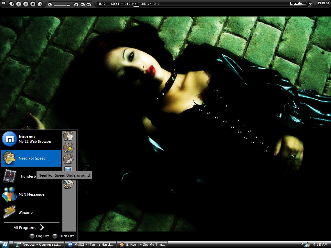Screen dimensions: 331x248
Task: Skip to the previous track
Action: (x=11, y=4)
